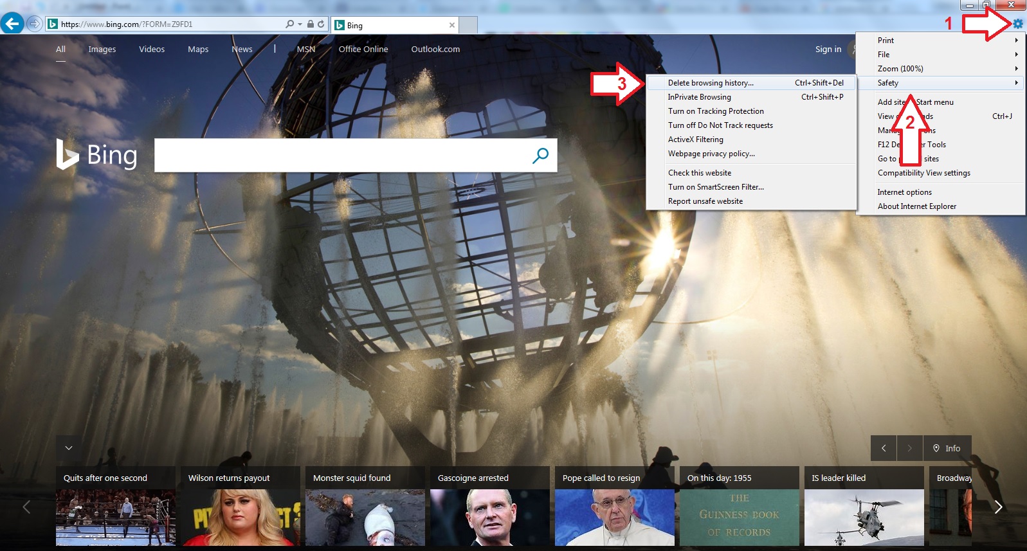The width and height of the screenshot is (1027, 551).
Task: Click the Refresh icon in address bar
Action: point(321,24)
